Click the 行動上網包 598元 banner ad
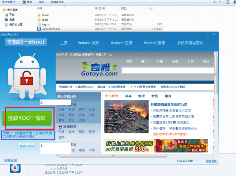This screenshot has width=236, height=177. pyautogui.click(x=129, y=146)
